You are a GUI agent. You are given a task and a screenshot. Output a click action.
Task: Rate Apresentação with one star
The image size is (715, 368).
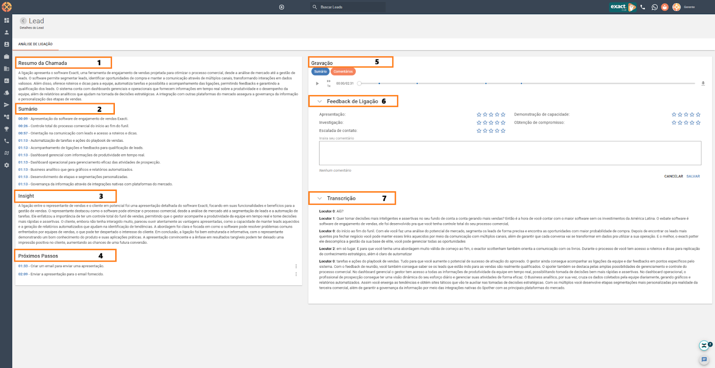pos(479,114)
